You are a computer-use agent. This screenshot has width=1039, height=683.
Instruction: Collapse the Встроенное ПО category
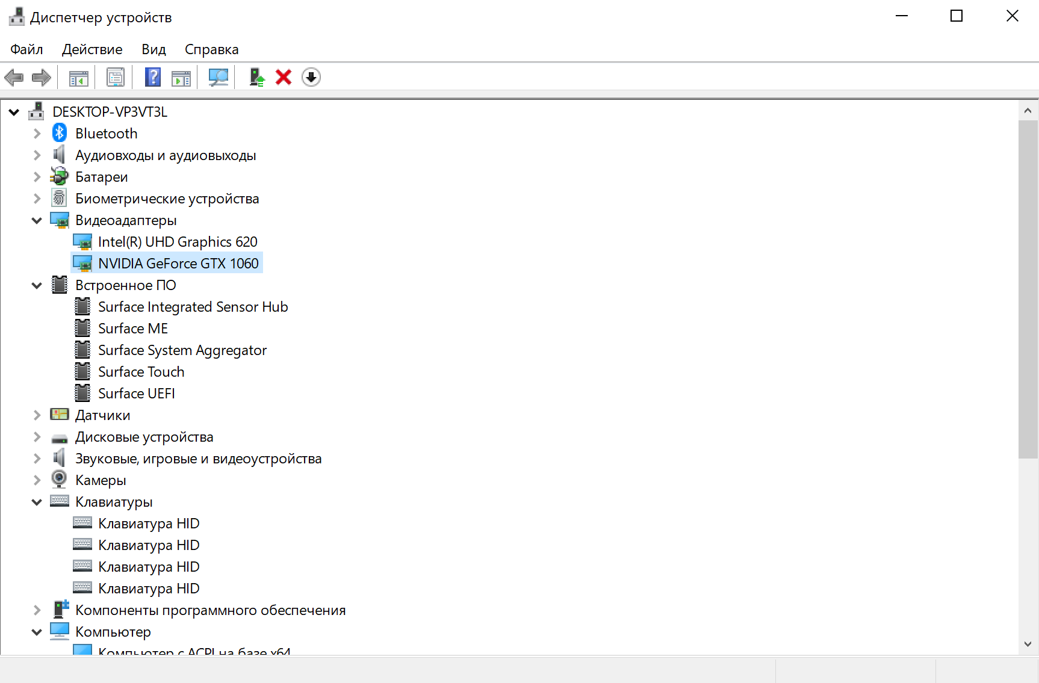(37, 285)
